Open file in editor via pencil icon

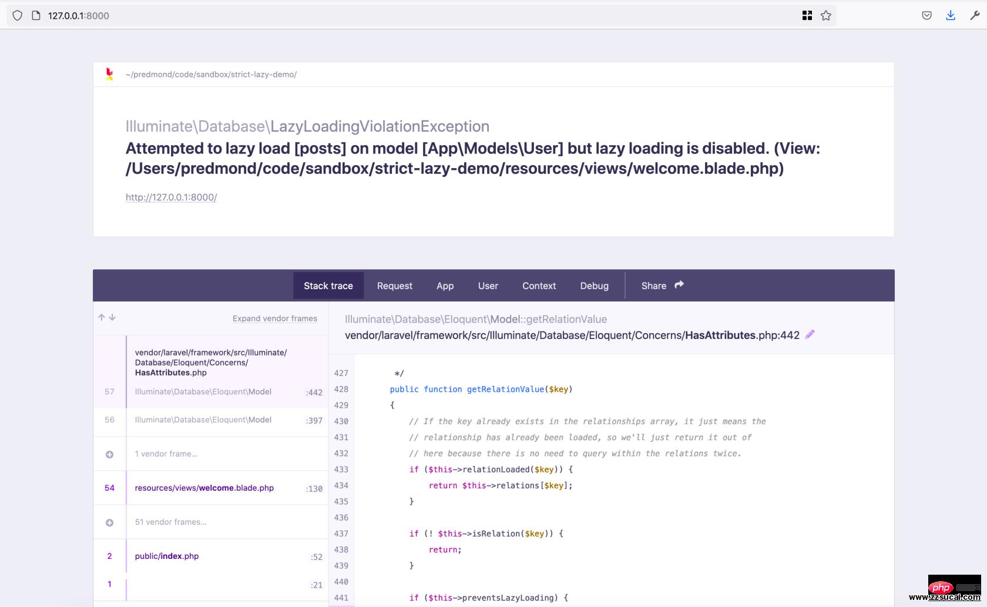click(810, 334)
